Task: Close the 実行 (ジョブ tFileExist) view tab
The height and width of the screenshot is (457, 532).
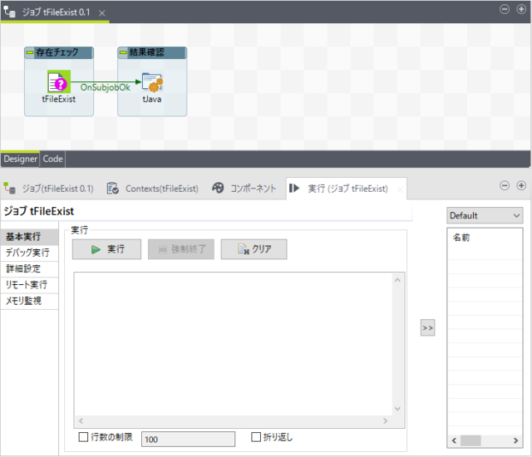Action: (400, 189)
